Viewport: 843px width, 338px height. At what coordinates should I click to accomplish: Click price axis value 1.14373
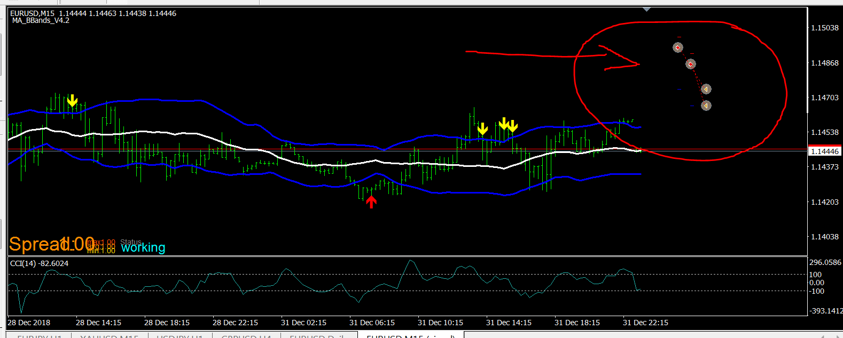[825, 167]
